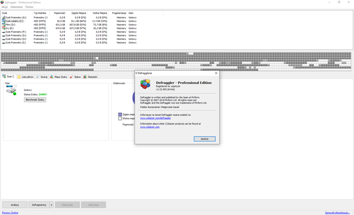
Task: Open the Statystyki tab
Action: coord(90,77)
